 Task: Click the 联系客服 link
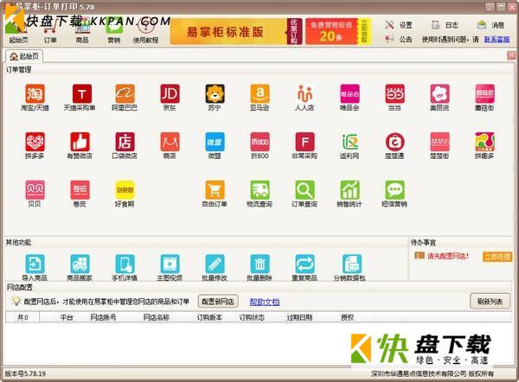[x=497, y=40]
